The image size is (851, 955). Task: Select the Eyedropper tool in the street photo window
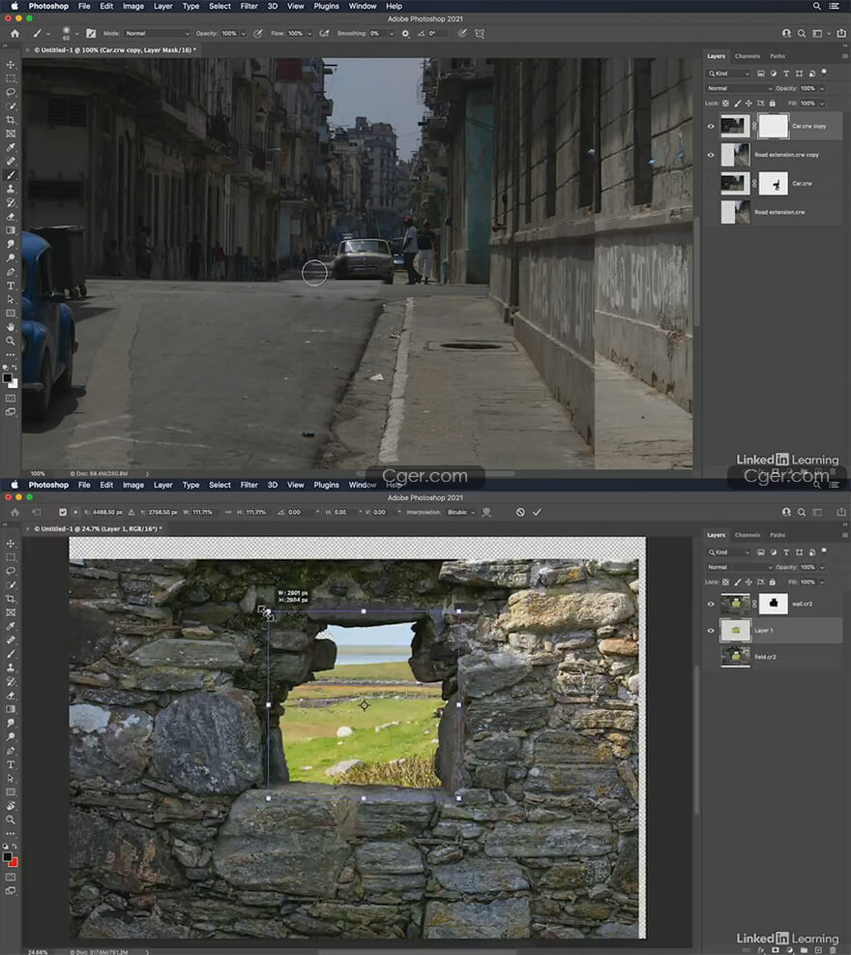click(11, 147)
